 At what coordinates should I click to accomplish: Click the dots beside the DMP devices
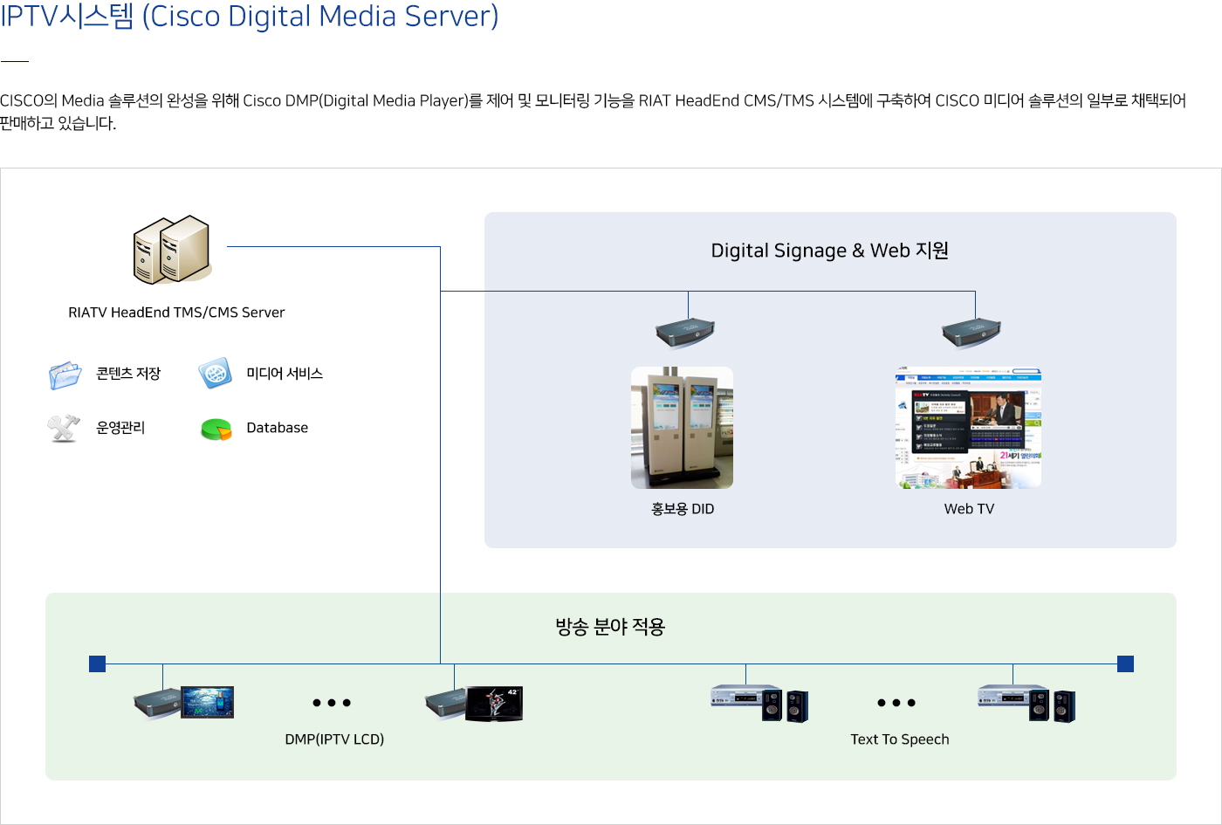tap(332, 703)
